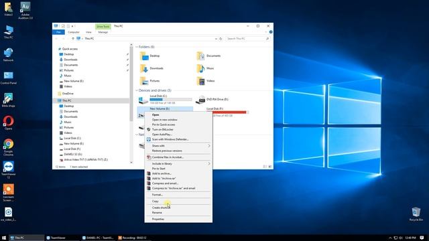Screen dimensions: 429x241
Task: Launch the Opera browser desktop shortcut
Action: [x=8, y=123]
